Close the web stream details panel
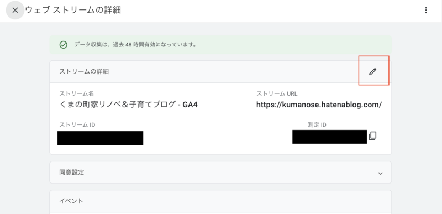Screen dimensions: 442x214 pos(15,11)
